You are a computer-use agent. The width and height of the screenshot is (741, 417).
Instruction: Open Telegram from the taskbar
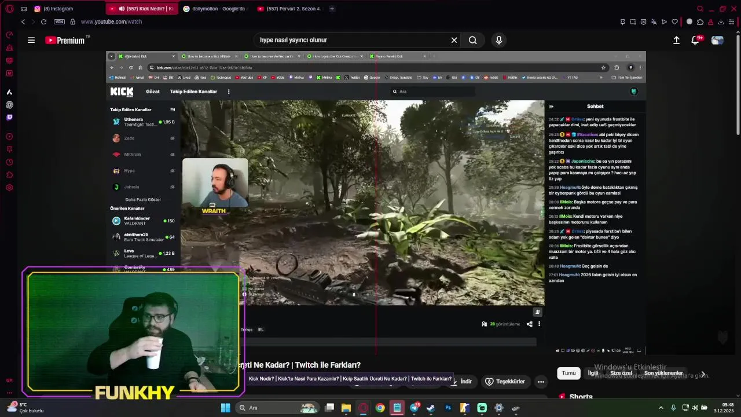click(x=414, y=408)
